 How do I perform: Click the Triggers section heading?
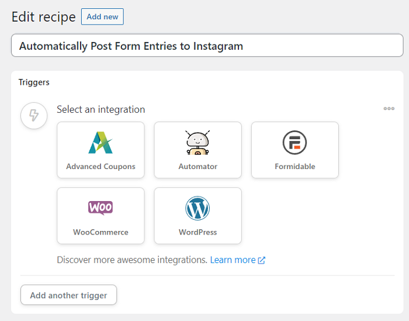click(x=34, y=82)
